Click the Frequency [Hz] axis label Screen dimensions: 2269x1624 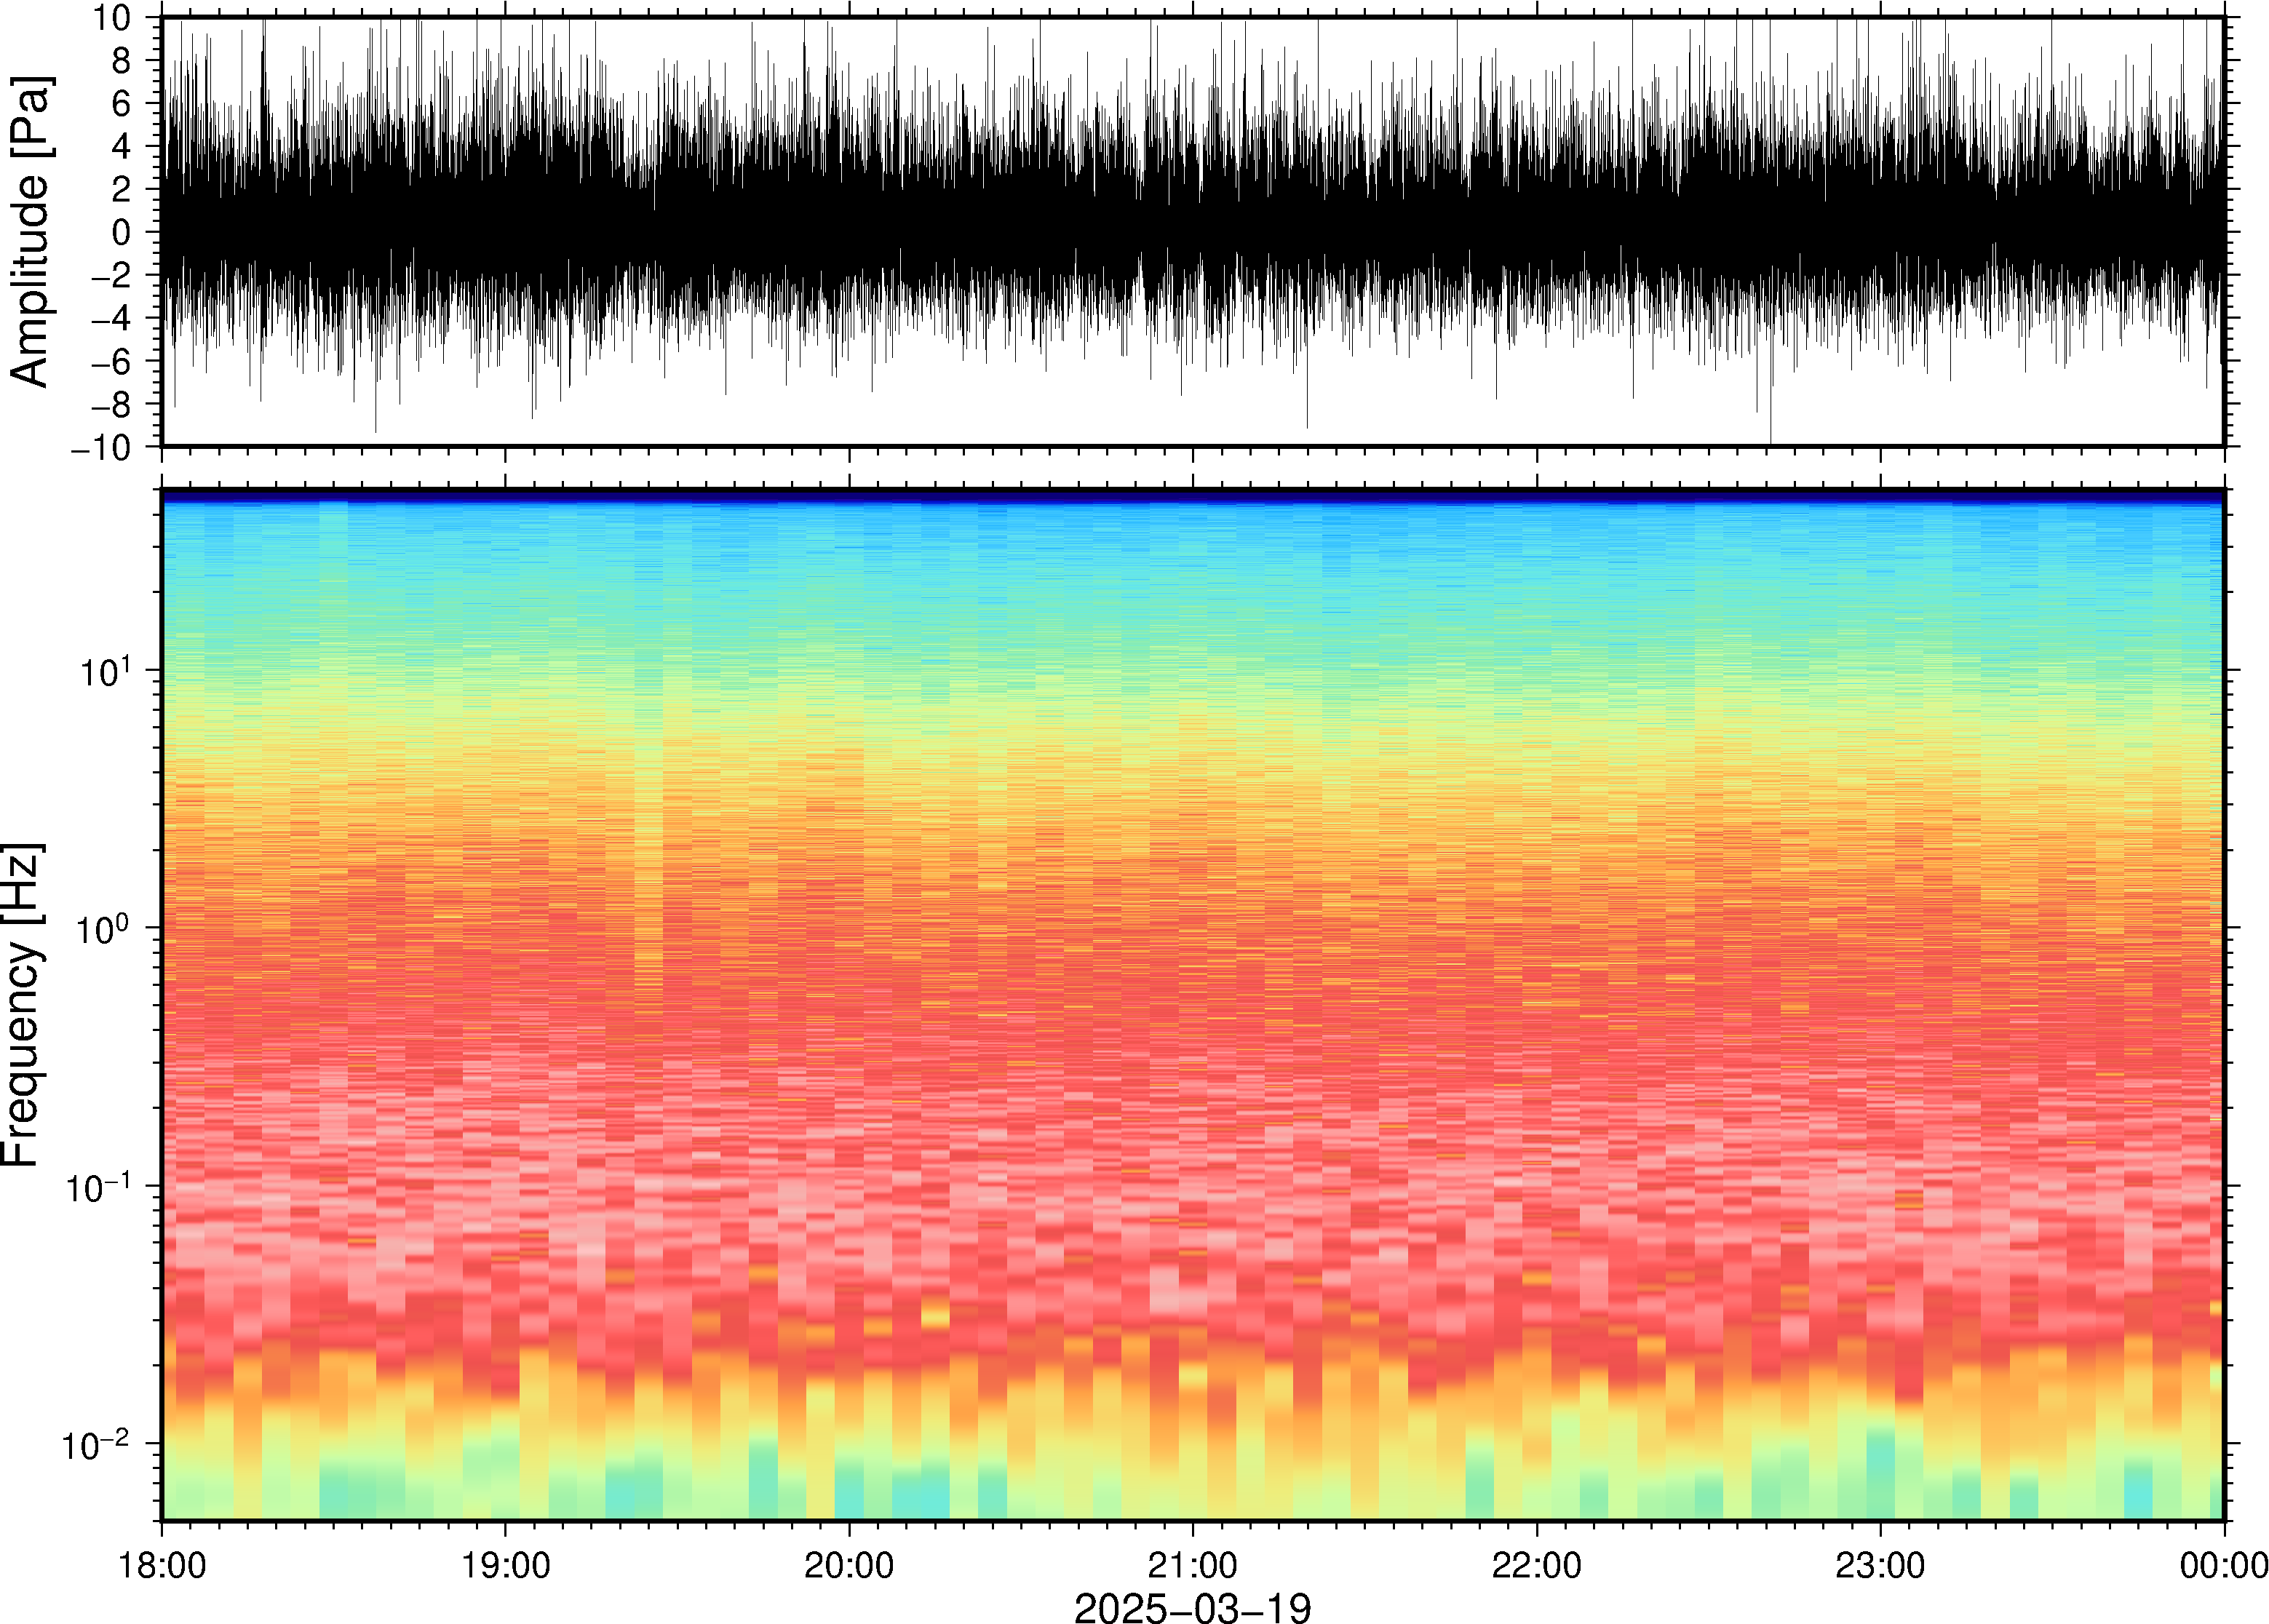pyautogui.click(x=22, y=1005)
